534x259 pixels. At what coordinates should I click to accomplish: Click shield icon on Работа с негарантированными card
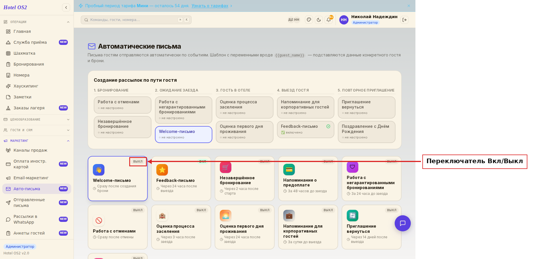pos(353,167)
